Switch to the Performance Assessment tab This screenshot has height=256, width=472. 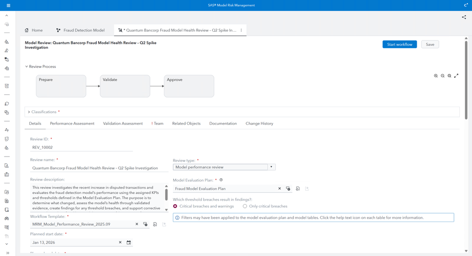coord(72,124)
